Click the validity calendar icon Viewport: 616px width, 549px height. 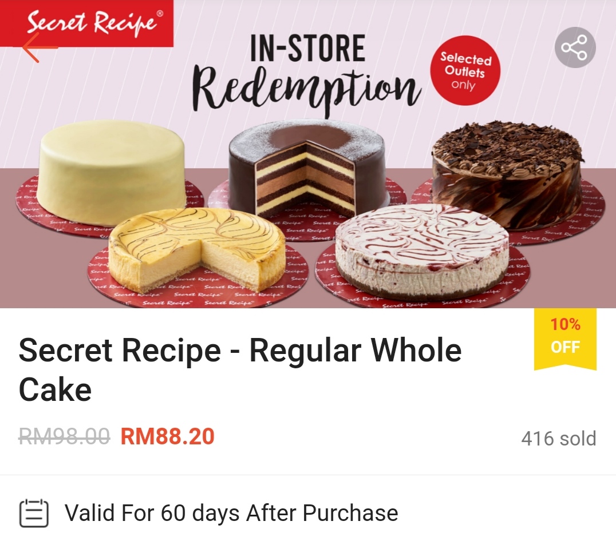click(34, 513)
